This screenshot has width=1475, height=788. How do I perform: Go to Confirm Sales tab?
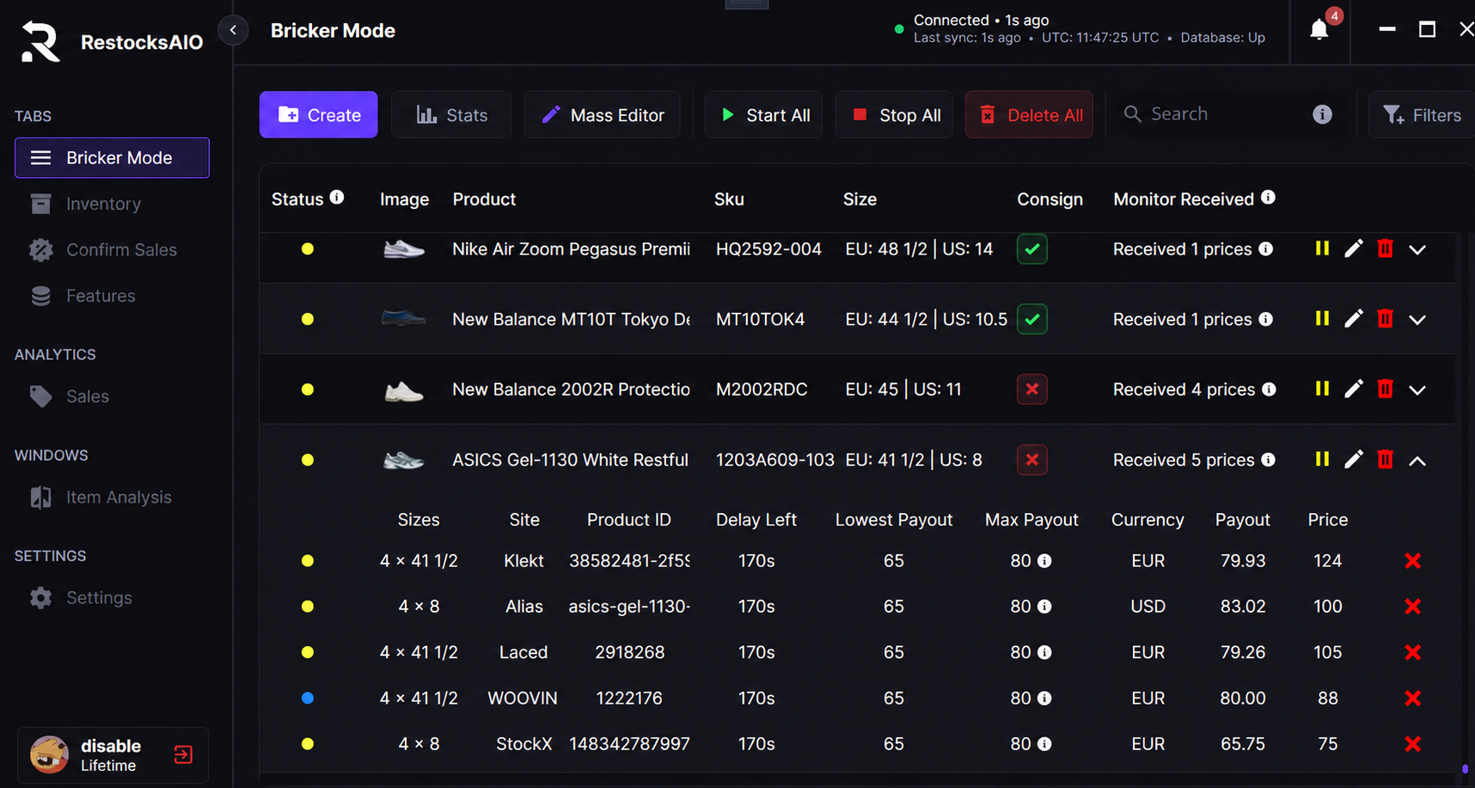[112, 250]
